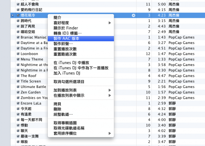Choose 重置略過次數 option
This screenshot has width=205, height=146.
[x=81, y=54]
